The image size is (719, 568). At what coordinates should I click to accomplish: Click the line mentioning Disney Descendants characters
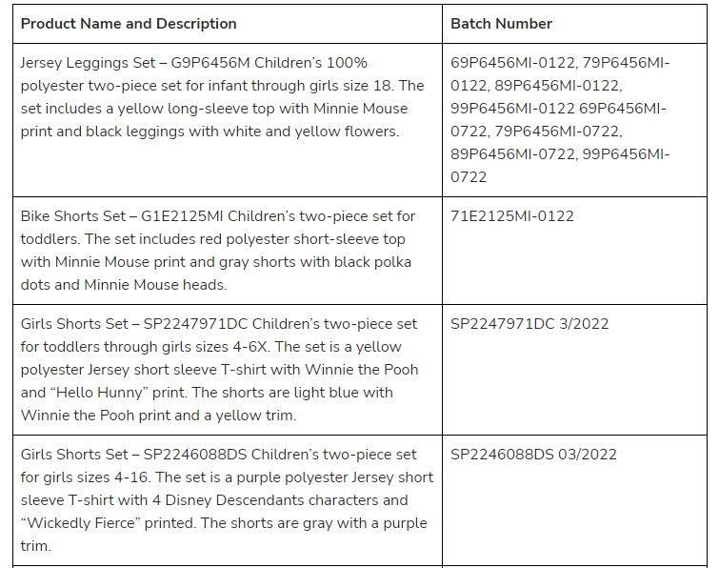click(x=214, y=500)
